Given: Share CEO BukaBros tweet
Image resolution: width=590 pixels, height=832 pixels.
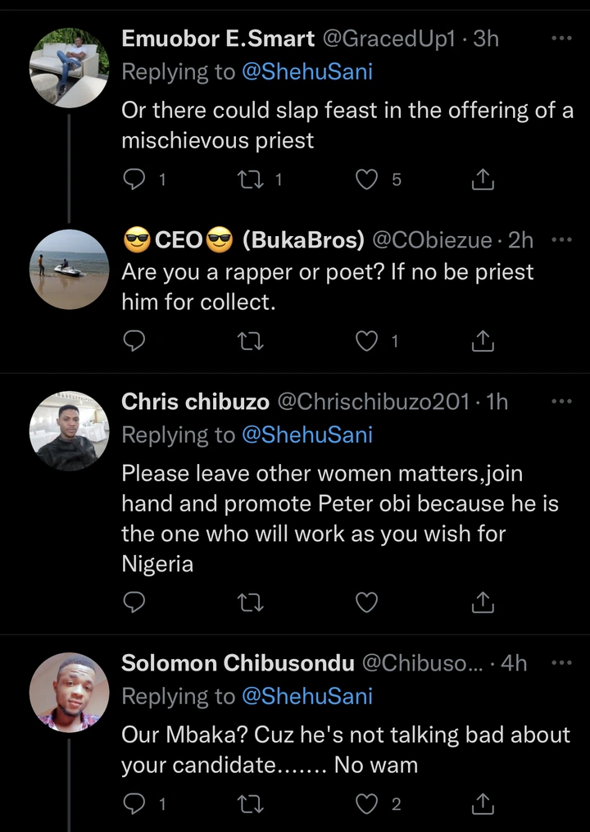Looking at the screenshot, I should tap(483, 341).
